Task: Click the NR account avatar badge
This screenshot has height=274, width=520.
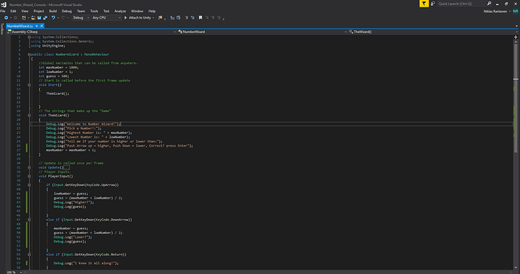Action: [x=515, y=11]
